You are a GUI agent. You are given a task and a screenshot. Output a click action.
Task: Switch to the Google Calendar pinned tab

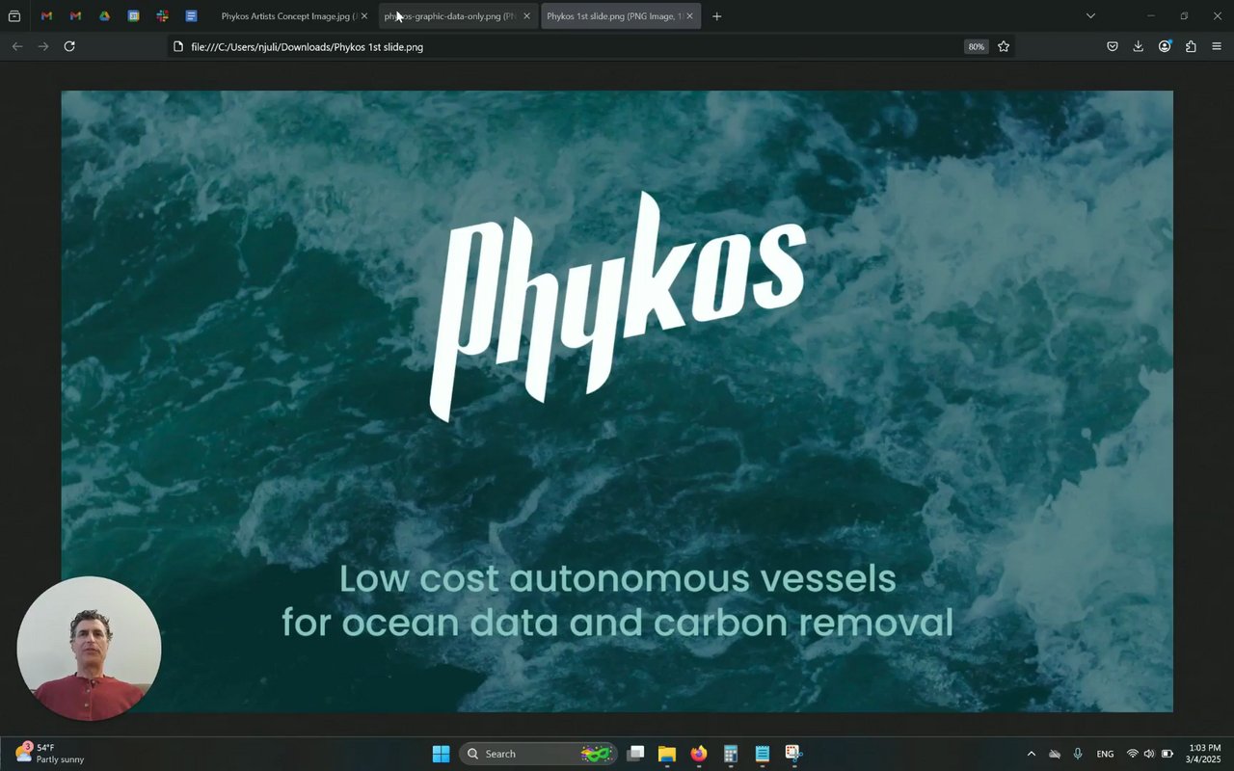pyautogui.click(x=133, y=16)
